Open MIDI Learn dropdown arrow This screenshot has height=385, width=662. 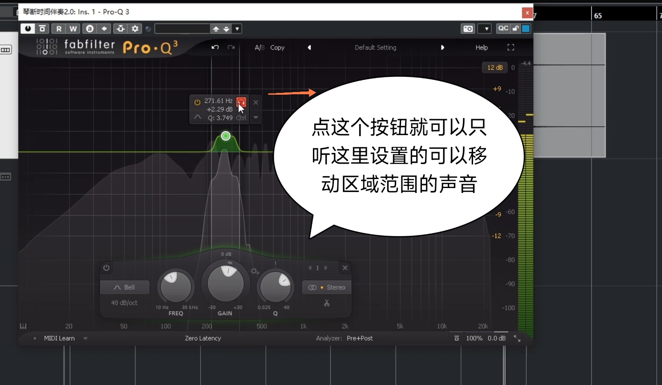tap(85, 338)
